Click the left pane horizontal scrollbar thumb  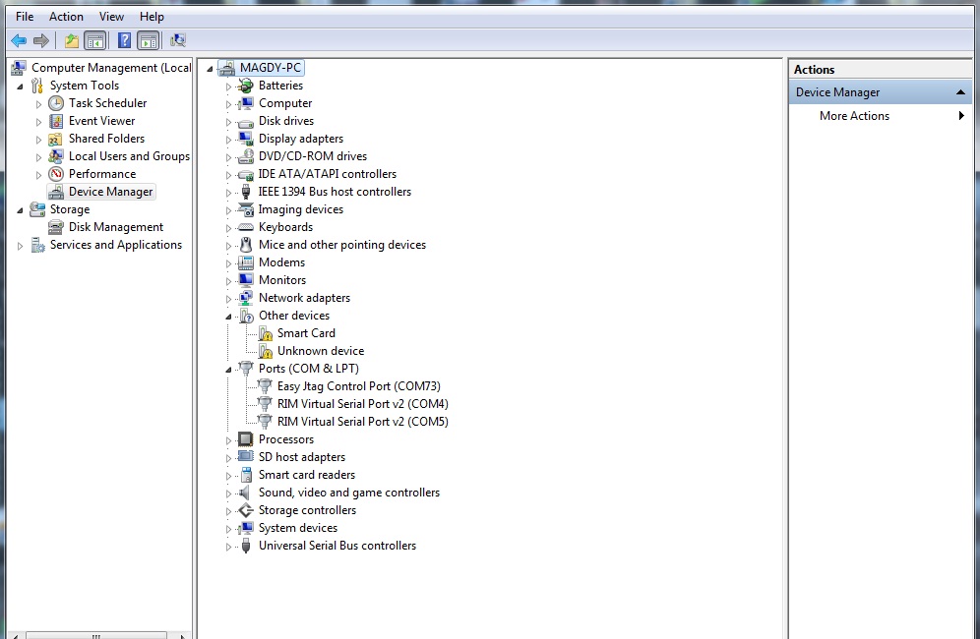(x=96, y=635)
